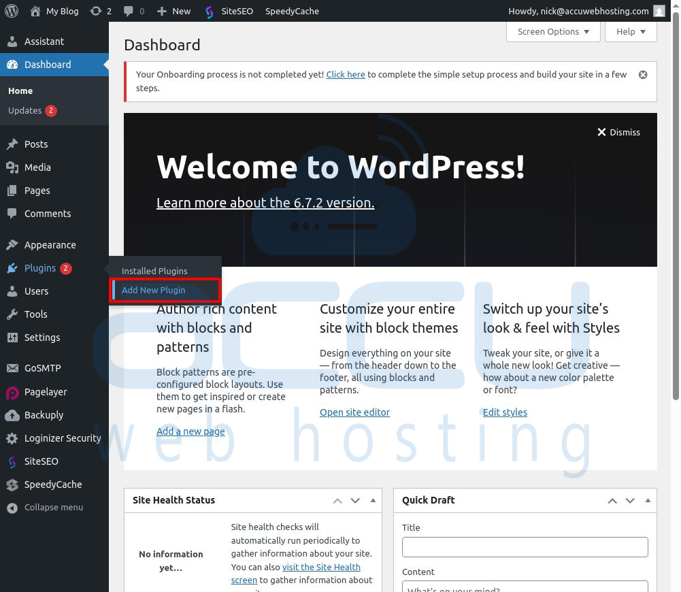Open the comments bubble icon in admin bar

(128, 11)
